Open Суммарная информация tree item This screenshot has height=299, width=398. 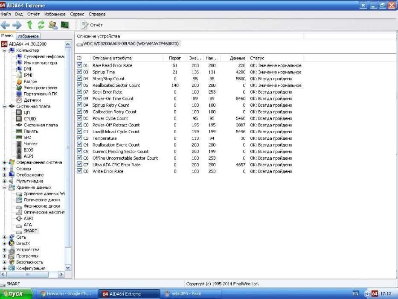[41, 56]
